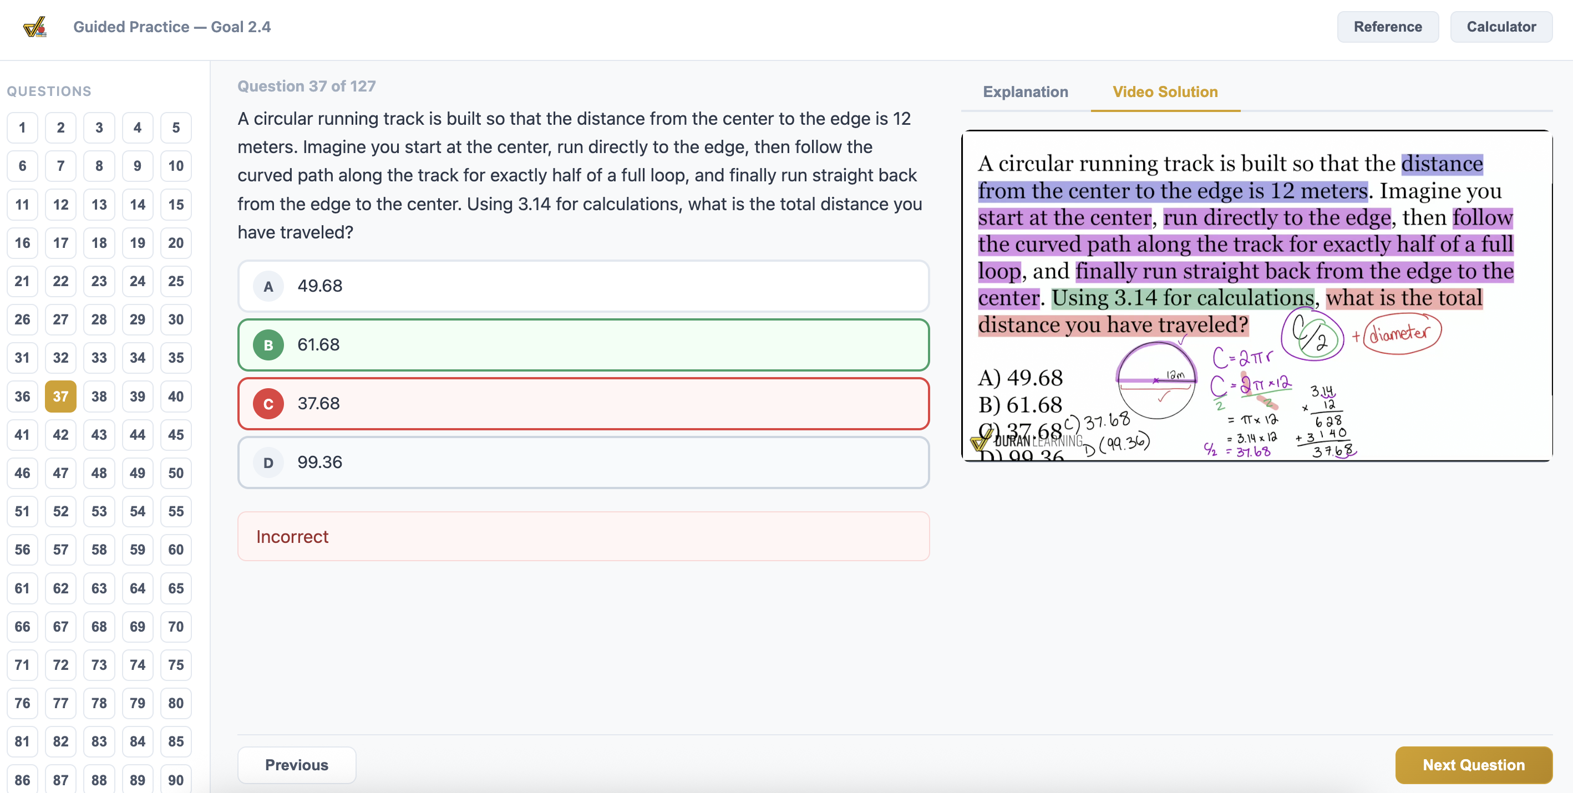Open question 34
Viewport: 1573px width, 793px height.
click(138, 358)
